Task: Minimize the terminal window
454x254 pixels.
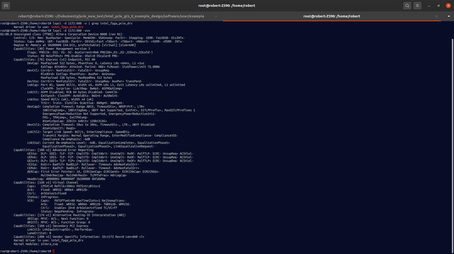Action: (429, 5)
